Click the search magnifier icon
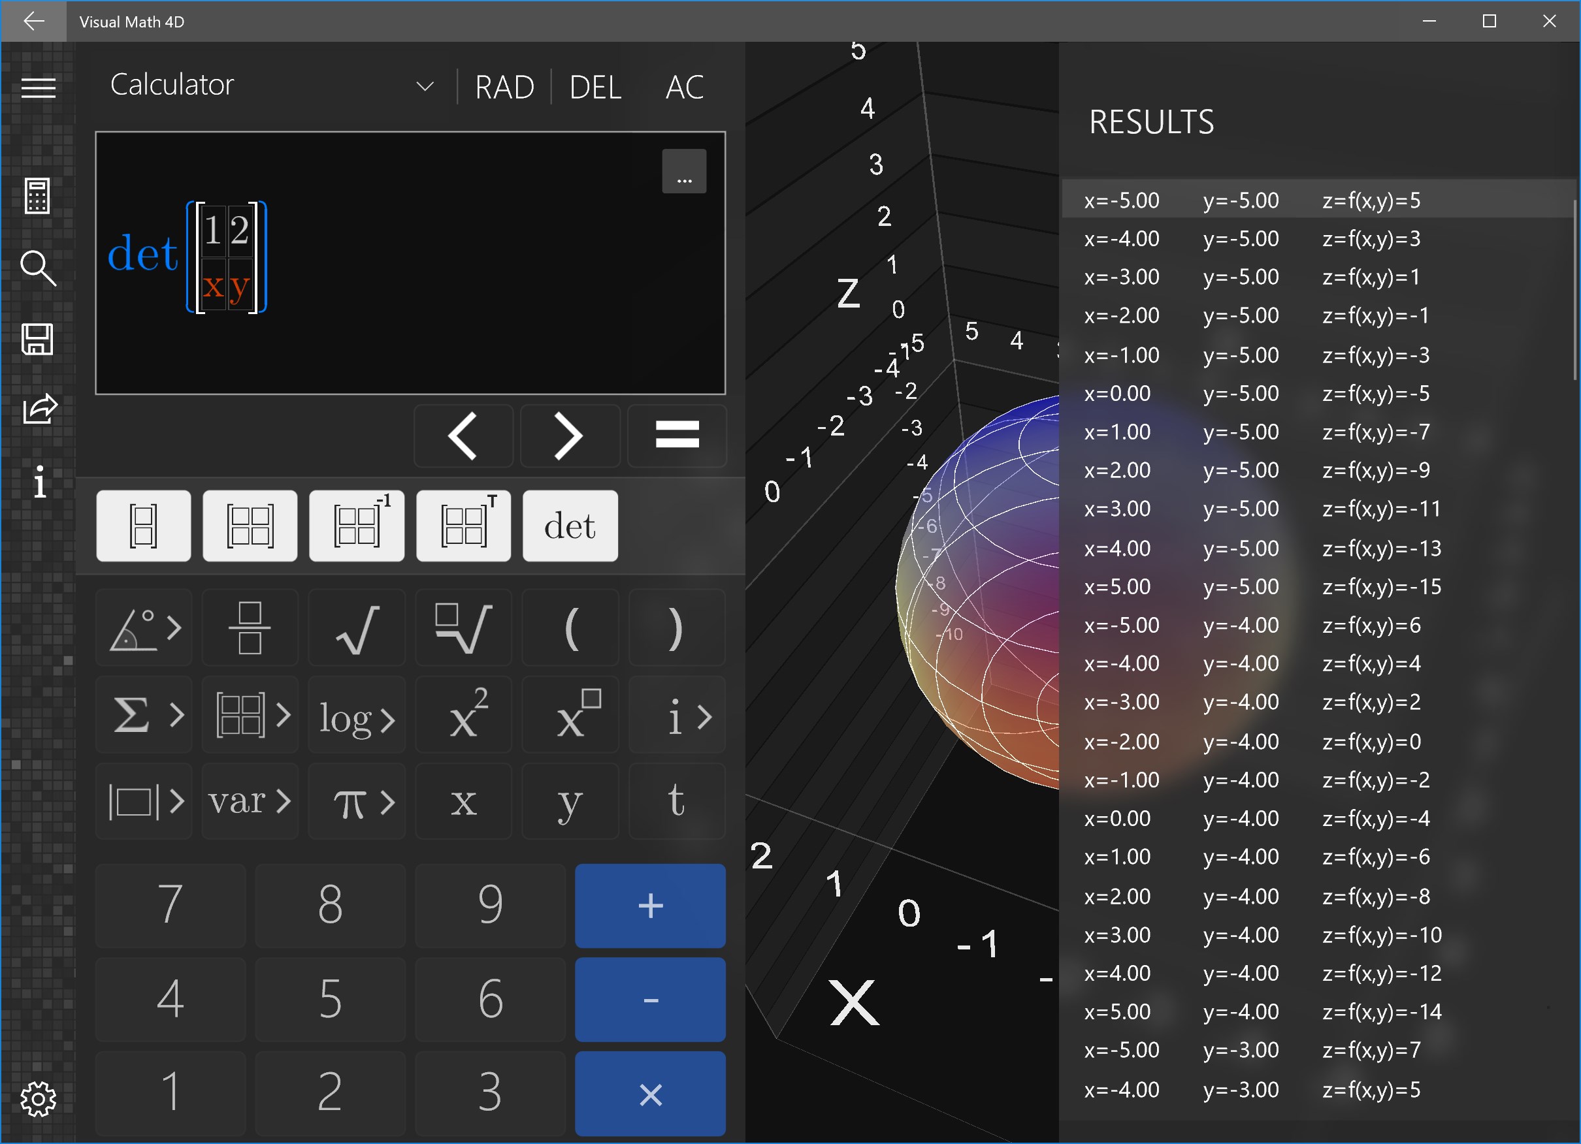 [38, 268]
